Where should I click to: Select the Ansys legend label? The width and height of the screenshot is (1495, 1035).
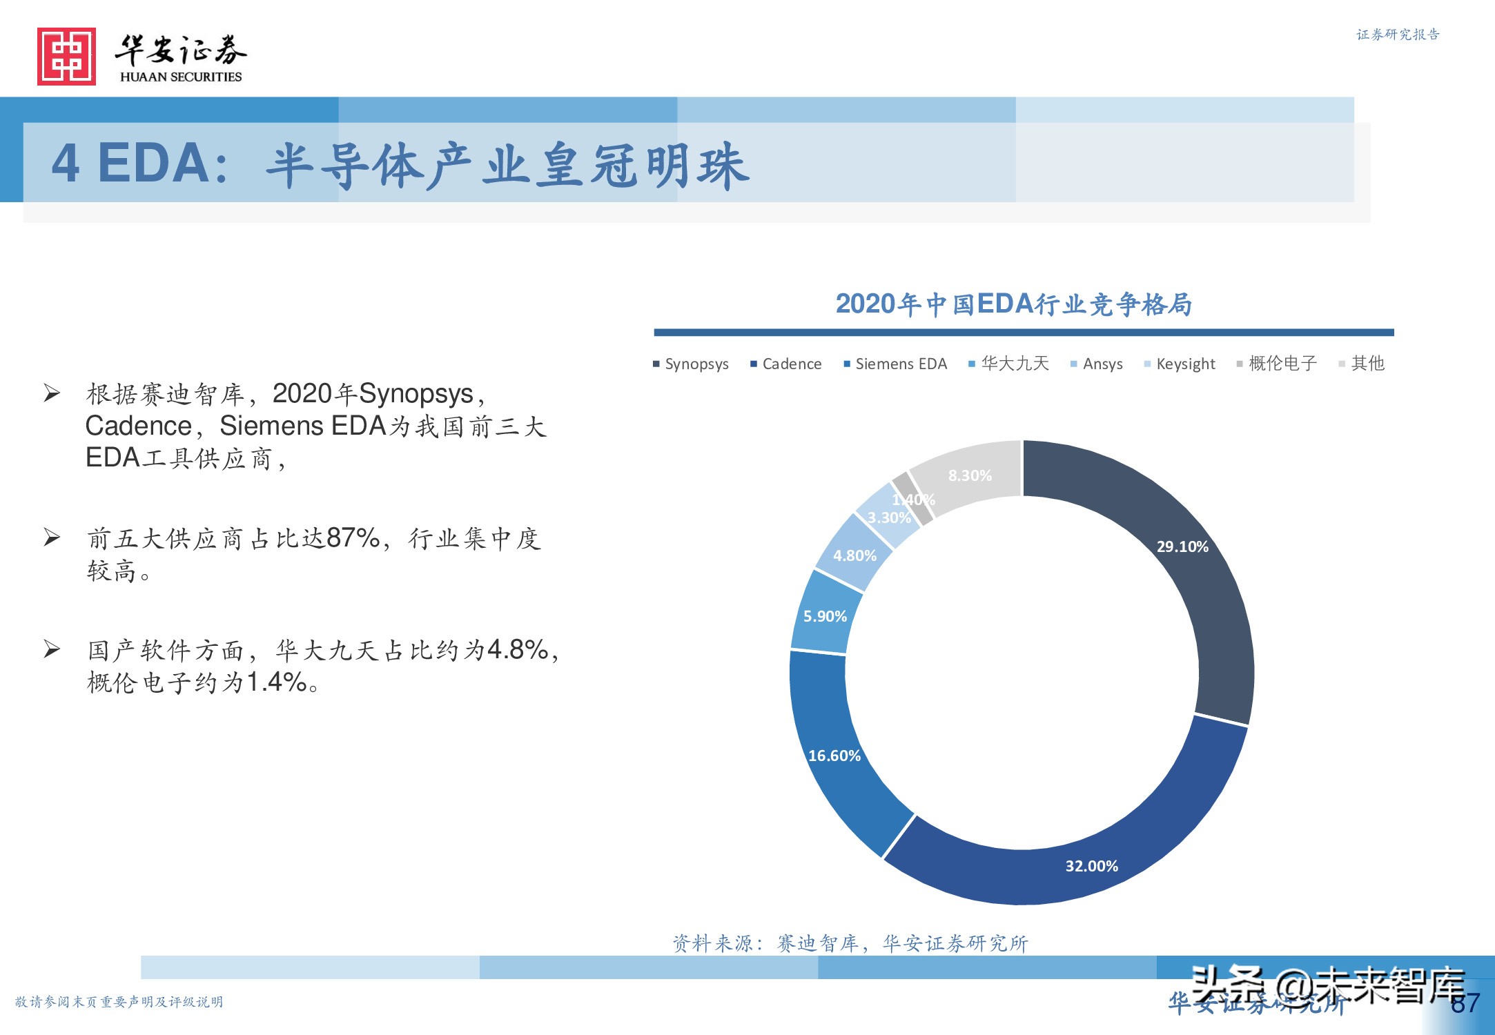point(1102,364)
